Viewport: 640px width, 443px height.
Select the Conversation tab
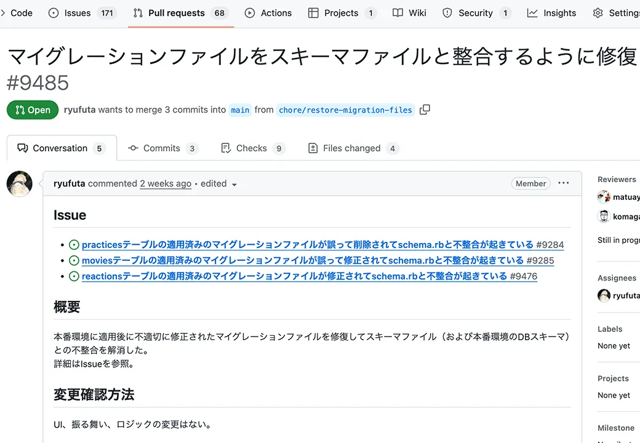click(62, 148)
